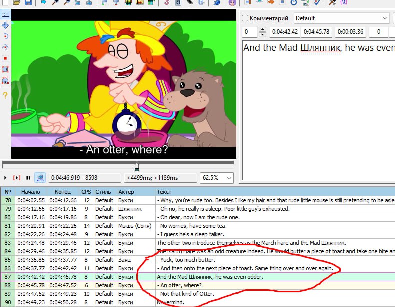Save subtitles with the floppy disk icon

(28, 2)
